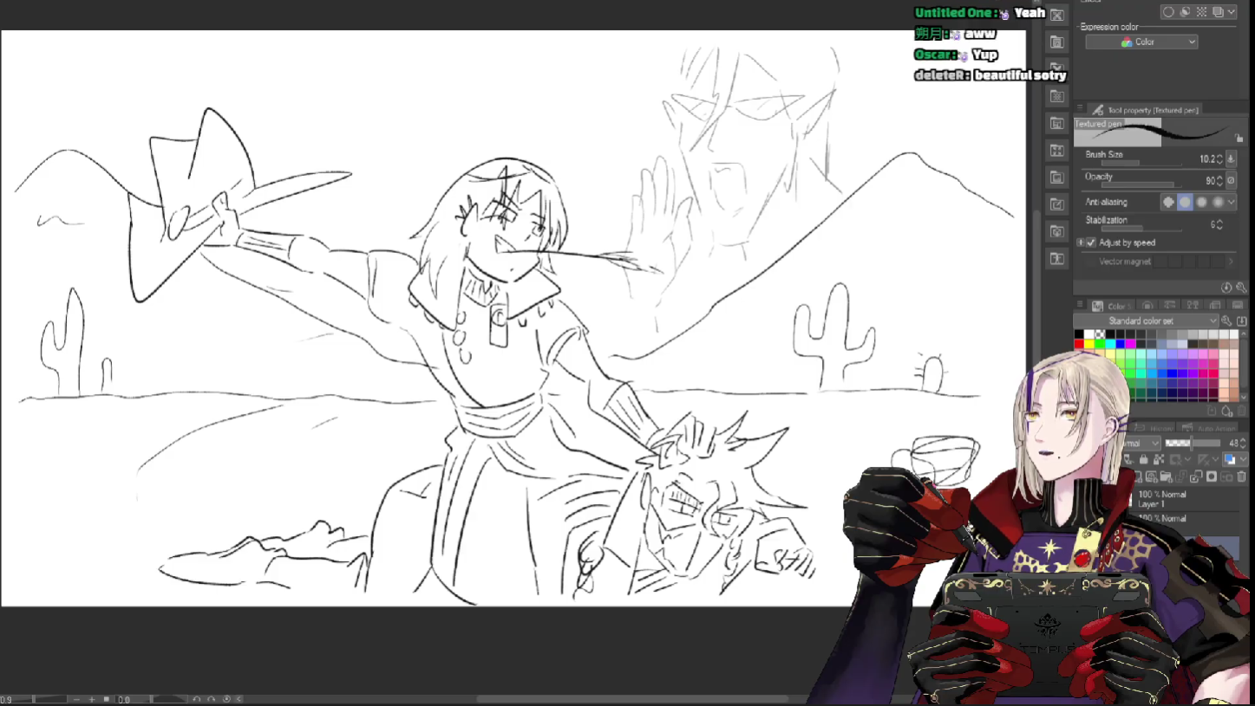Click the Vector magnet expand arrow
The height and width of the screenshot is (706, 1255).
(1230, 262)
